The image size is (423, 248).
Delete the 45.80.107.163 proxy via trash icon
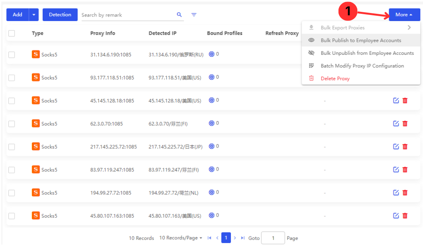point(405,216)
